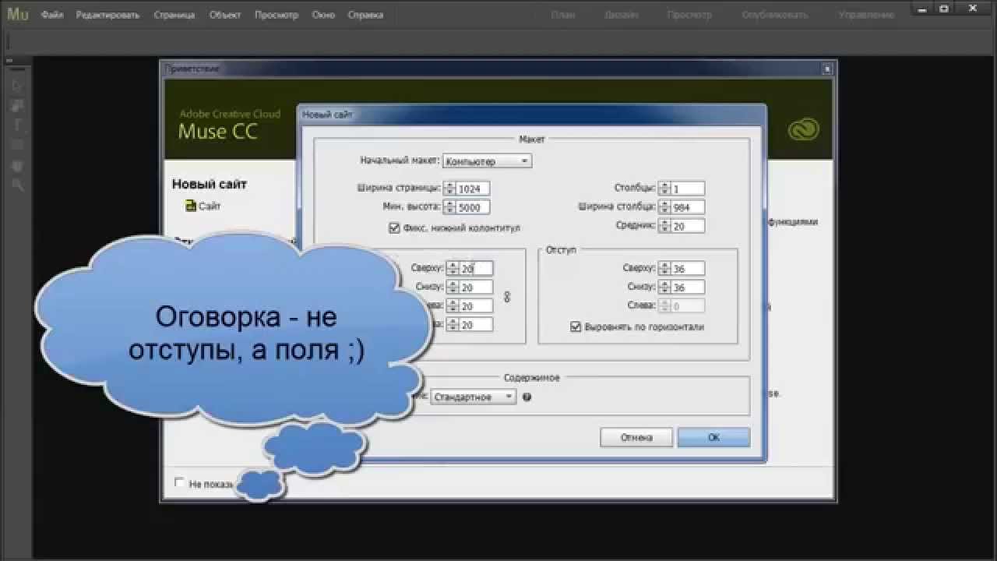Viewport: 997px width, 561px height.
Task: Click the Средник field showing 20
Action: click(688, 226)
